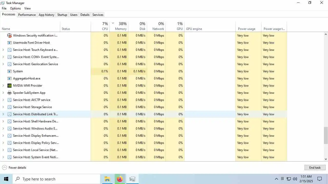Click the Task Manager taskbar icon
The image size is (328, 184).
pos(132,179)
